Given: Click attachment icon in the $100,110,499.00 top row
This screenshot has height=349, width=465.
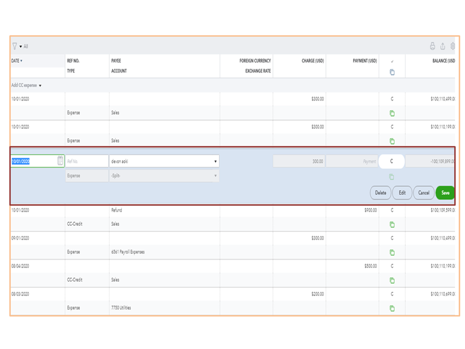Looking at the screenshot, I should [x=392, y=113].
